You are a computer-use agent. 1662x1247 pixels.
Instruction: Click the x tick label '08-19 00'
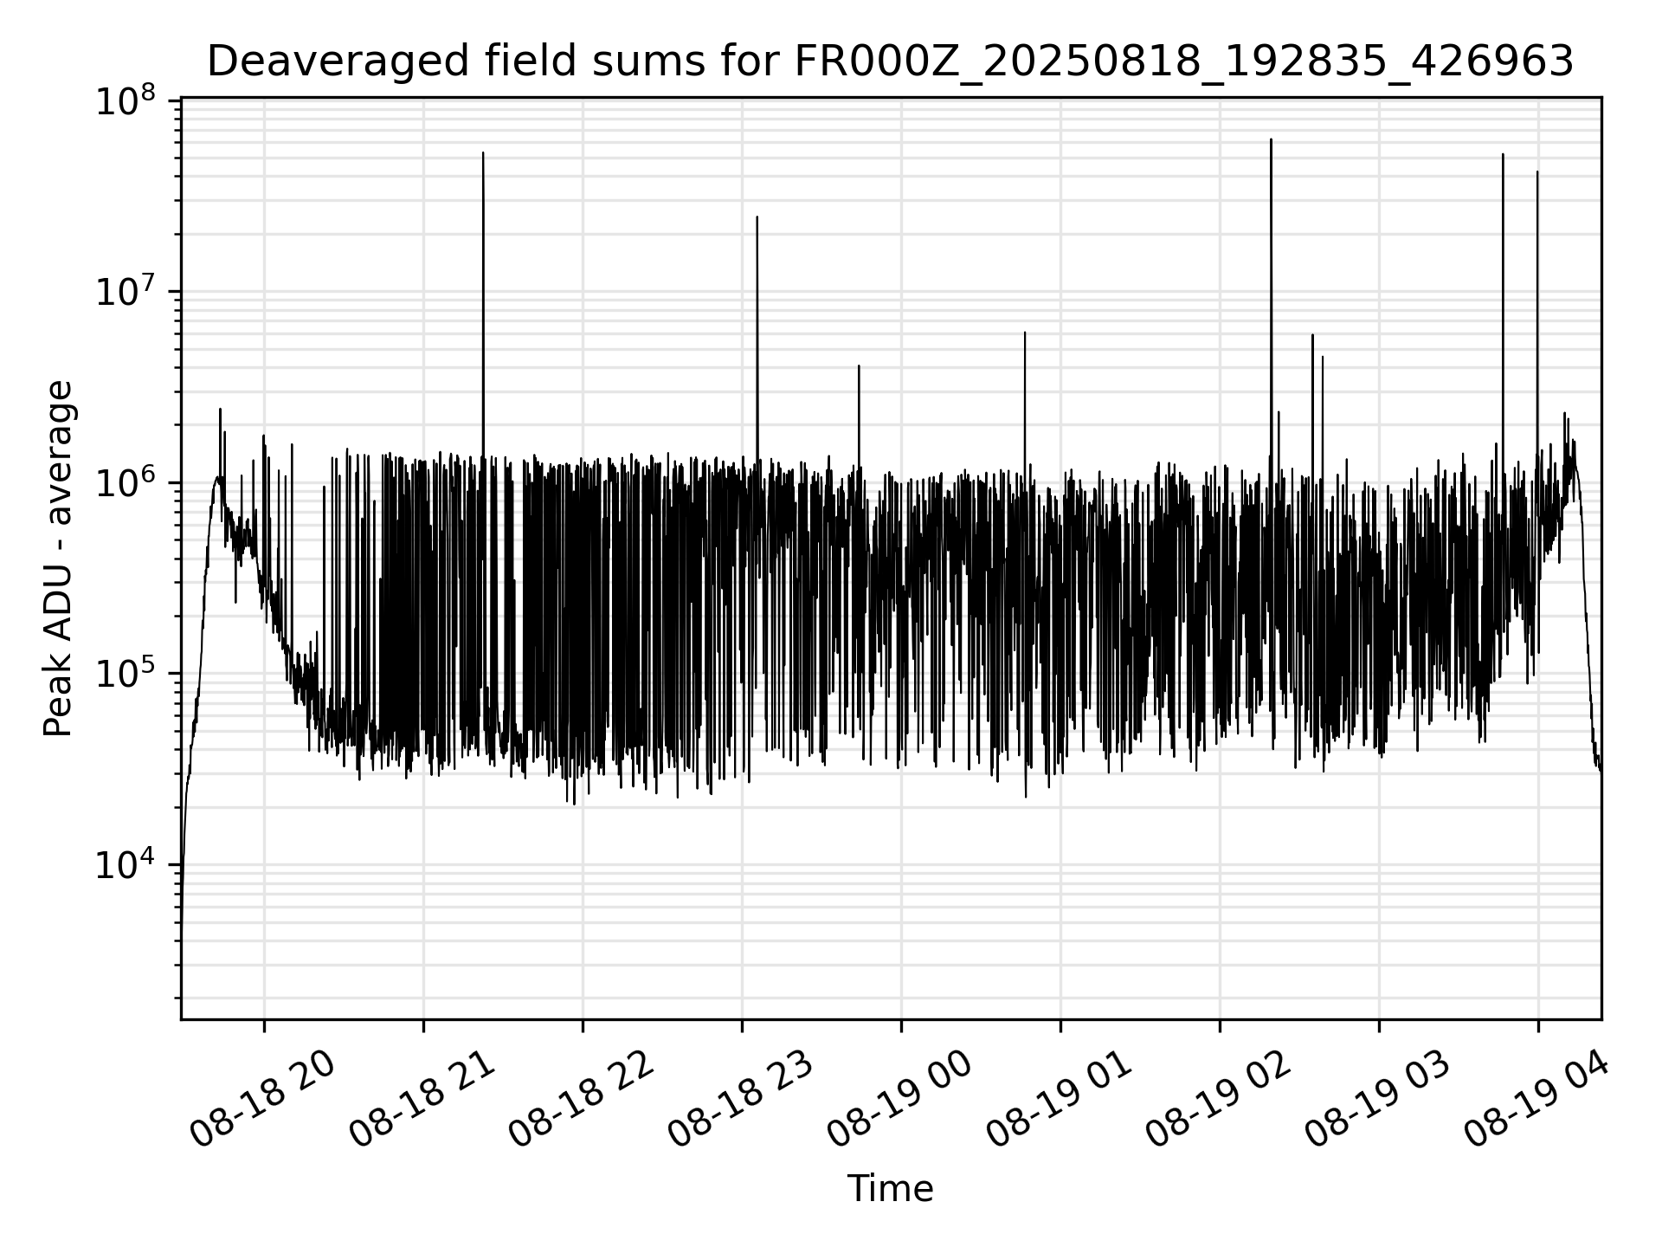click(899, 1098)
